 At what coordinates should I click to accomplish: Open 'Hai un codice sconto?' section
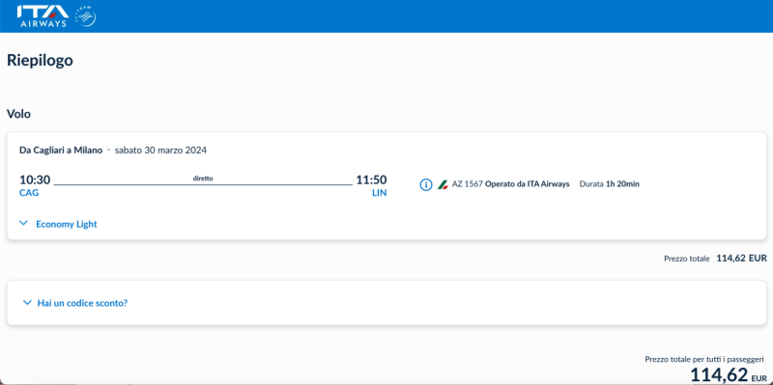82,303
